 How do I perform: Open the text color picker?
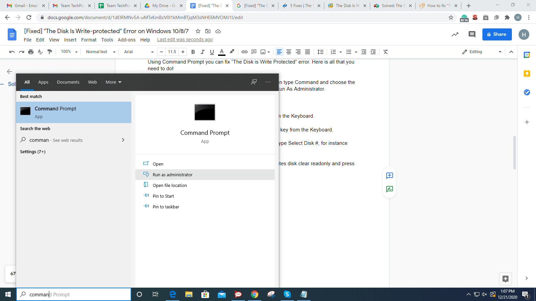(221, 52)
